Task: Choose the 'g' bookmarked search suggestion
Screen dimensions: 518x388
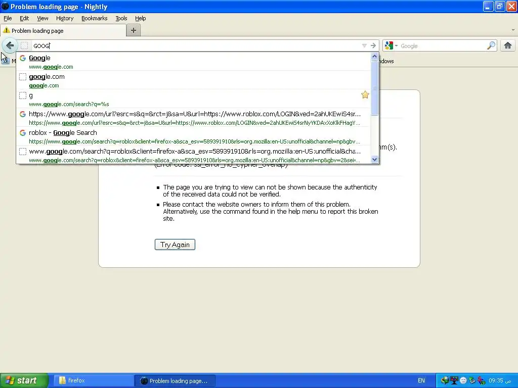Action: point(193,100)
